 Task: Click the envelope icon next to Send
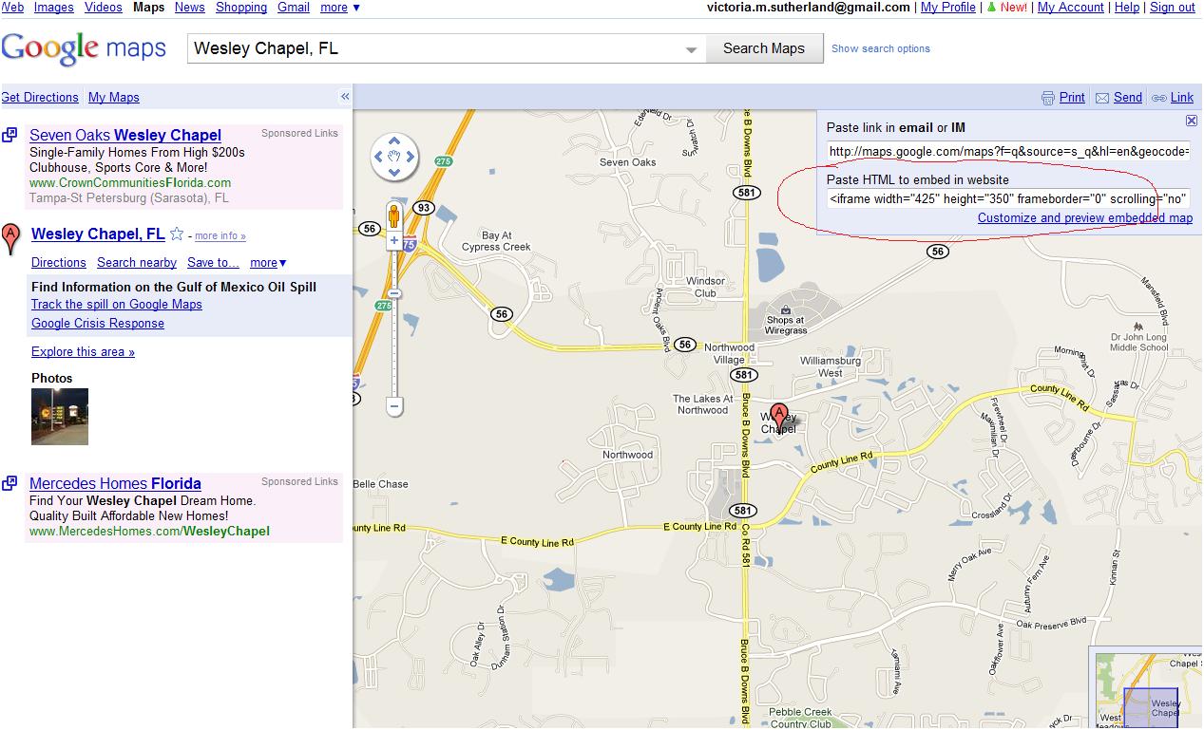coord(1102,98)
